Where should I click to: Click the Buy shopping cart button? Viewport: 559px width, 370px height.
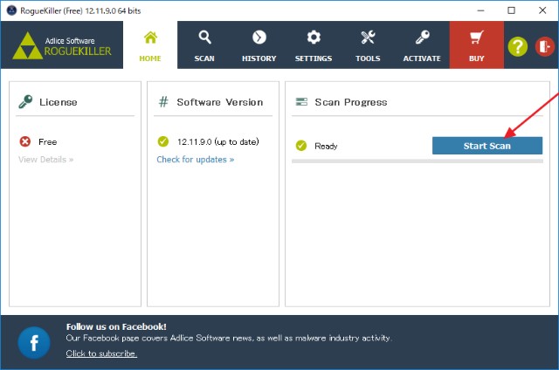pos(476,45)
